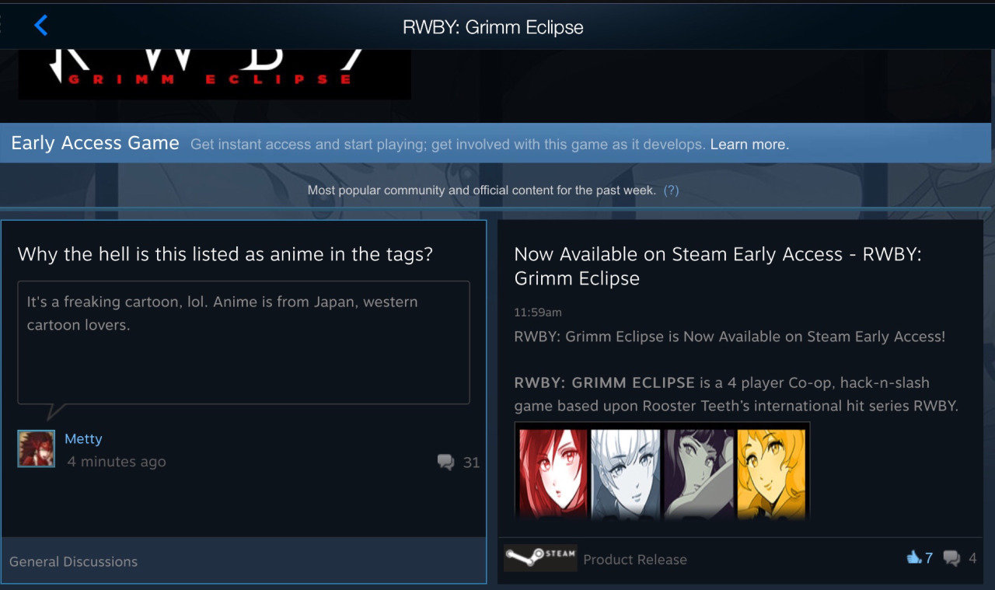Click the comments bubble icon showing 31
Image resolution: width=995 pixels, height=590 pixels.
445,463
